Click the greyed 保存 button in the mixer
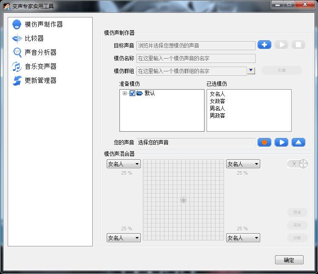The height and width of the screenshot is (274, 318). (297, 225)
